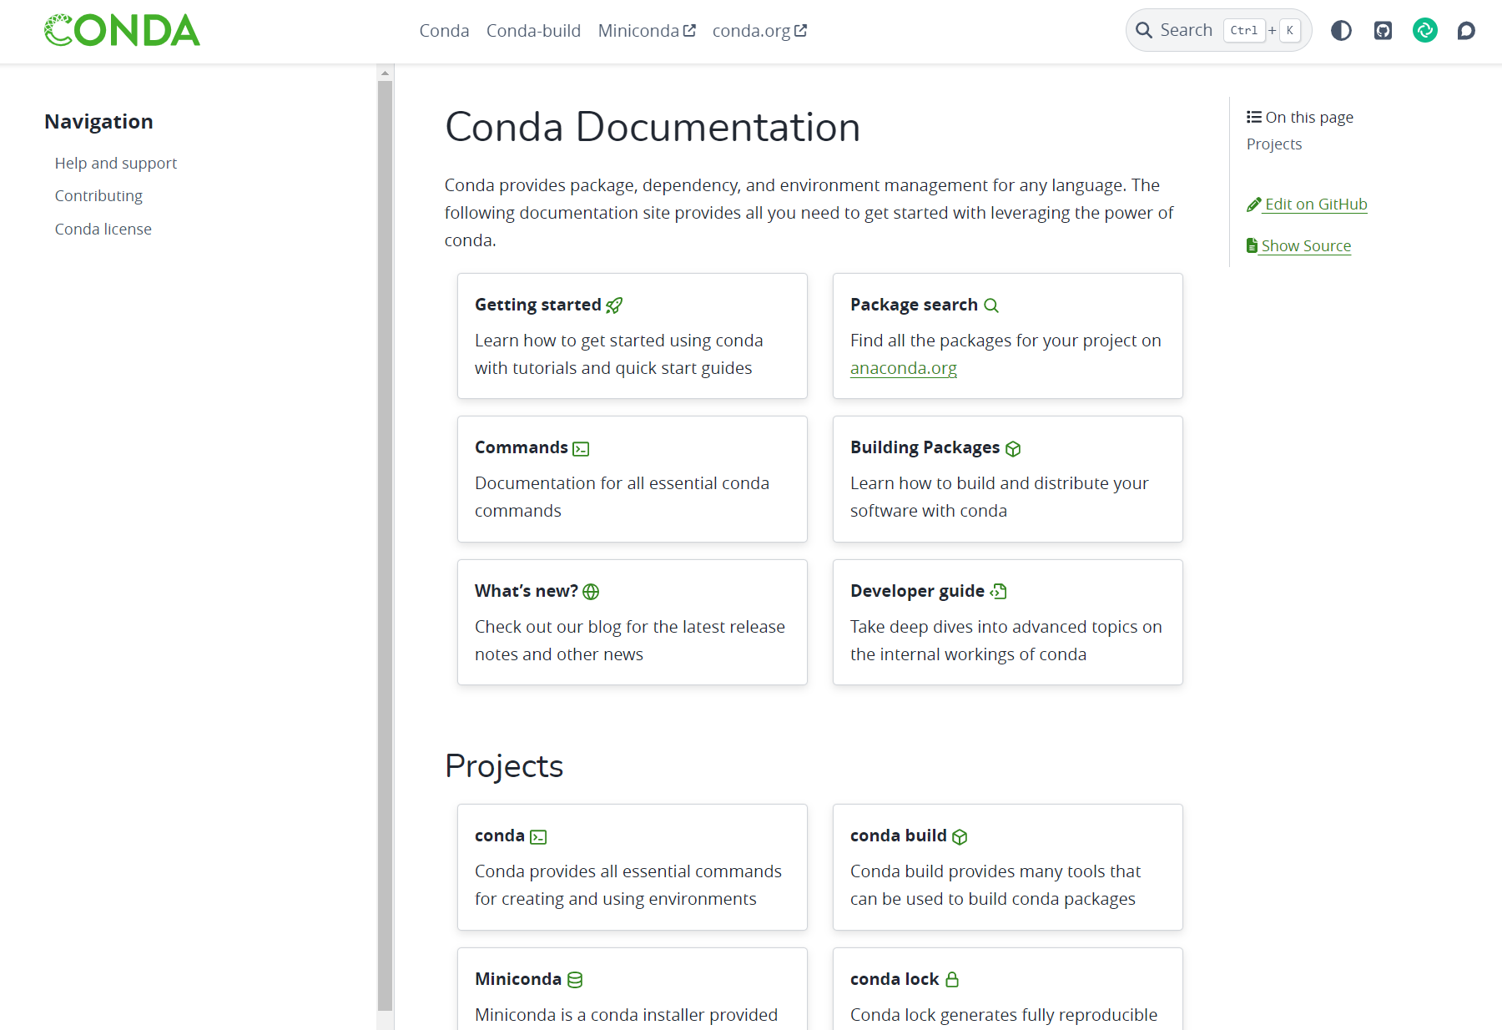
Task: Click the search icon on Package search card
Action: click(x=990, y=305)
